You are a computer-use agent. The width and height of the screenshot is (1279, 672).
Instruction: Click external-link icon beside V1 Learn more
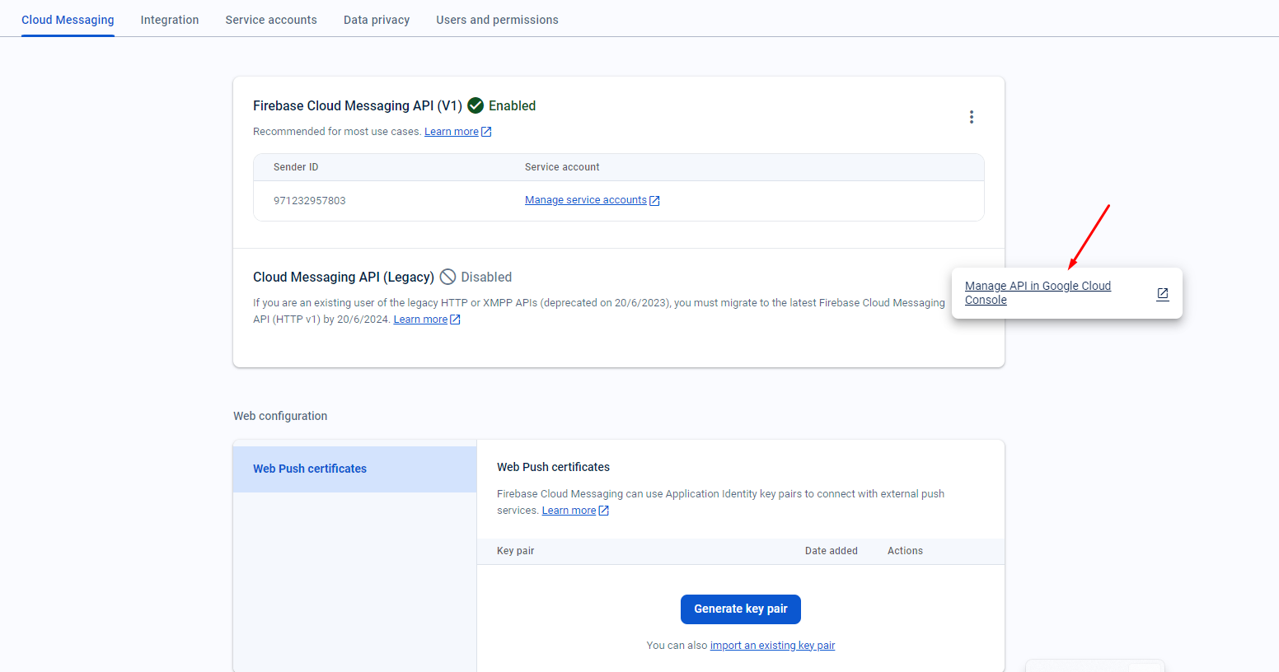(486, 132)
